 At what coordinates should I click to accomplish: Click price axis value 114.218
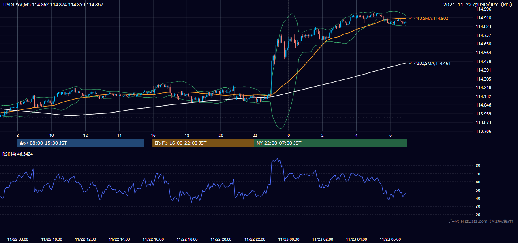pos(484,87)
